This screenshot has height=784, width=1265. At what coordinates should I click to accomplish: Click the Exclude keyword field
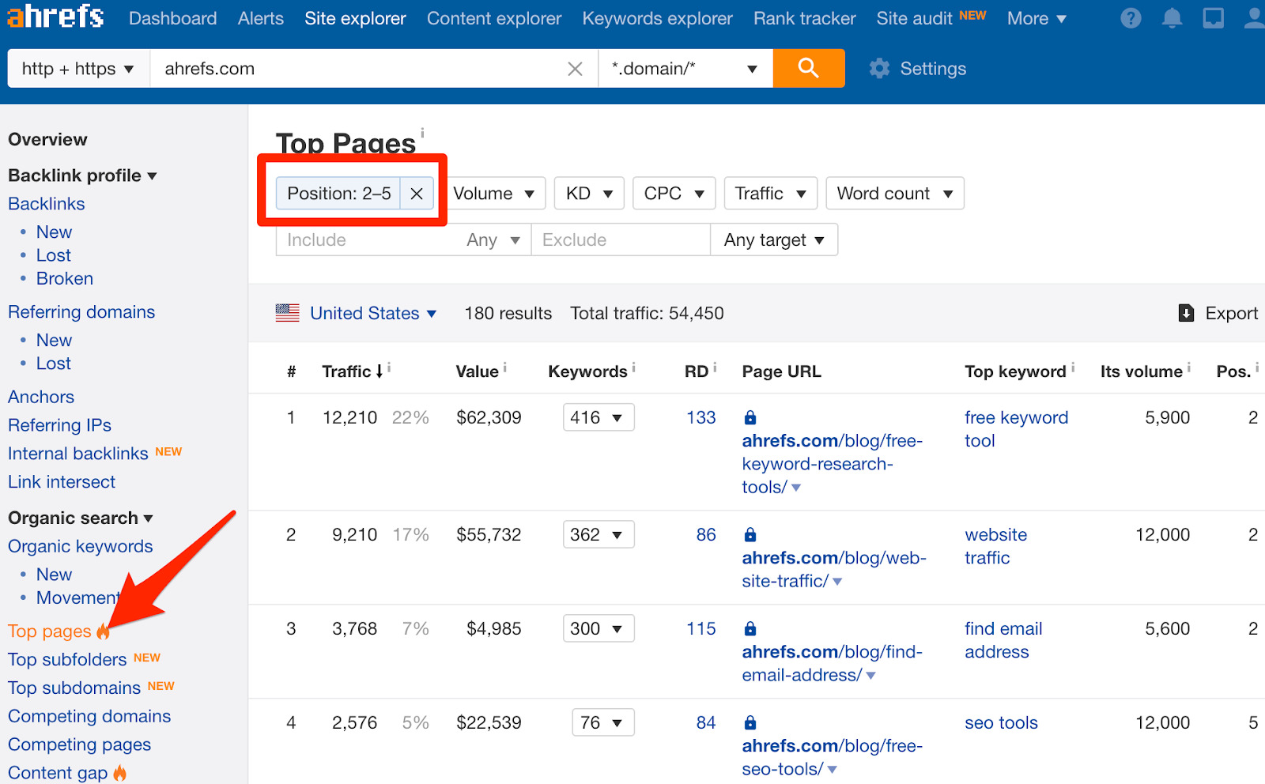[621, 240]
